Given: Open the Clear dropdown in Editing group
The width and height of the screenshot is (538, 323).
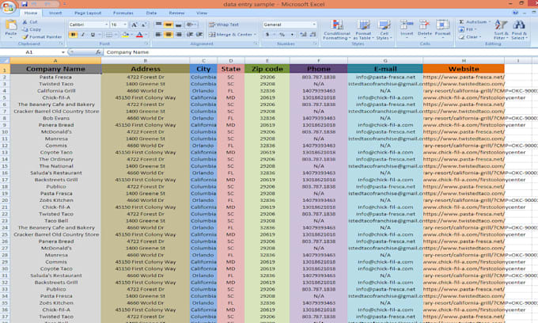Looking at the screenshot, I should pos(471,36).
